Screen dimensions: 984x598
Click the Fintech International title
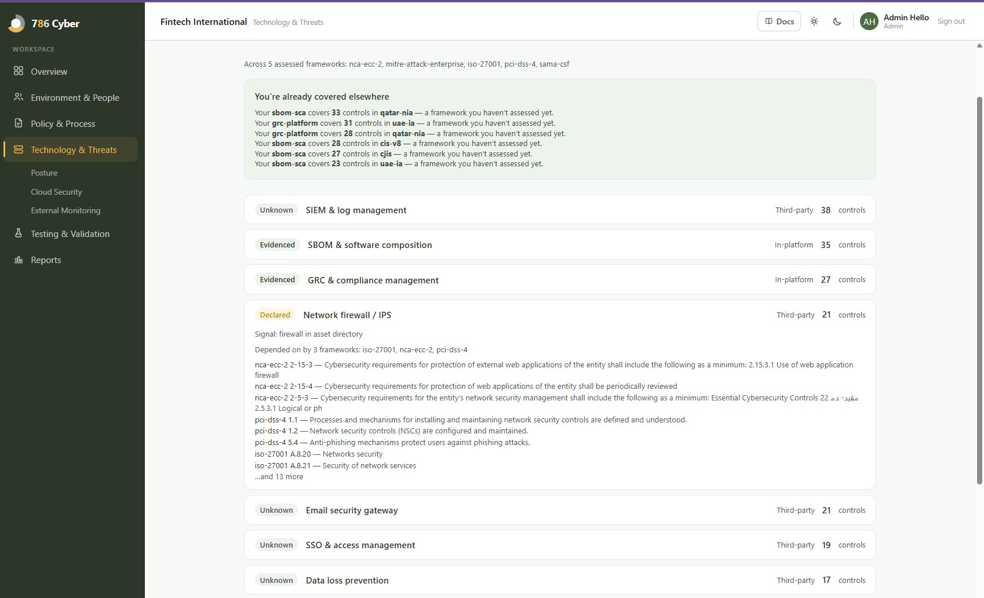point(203,21)
